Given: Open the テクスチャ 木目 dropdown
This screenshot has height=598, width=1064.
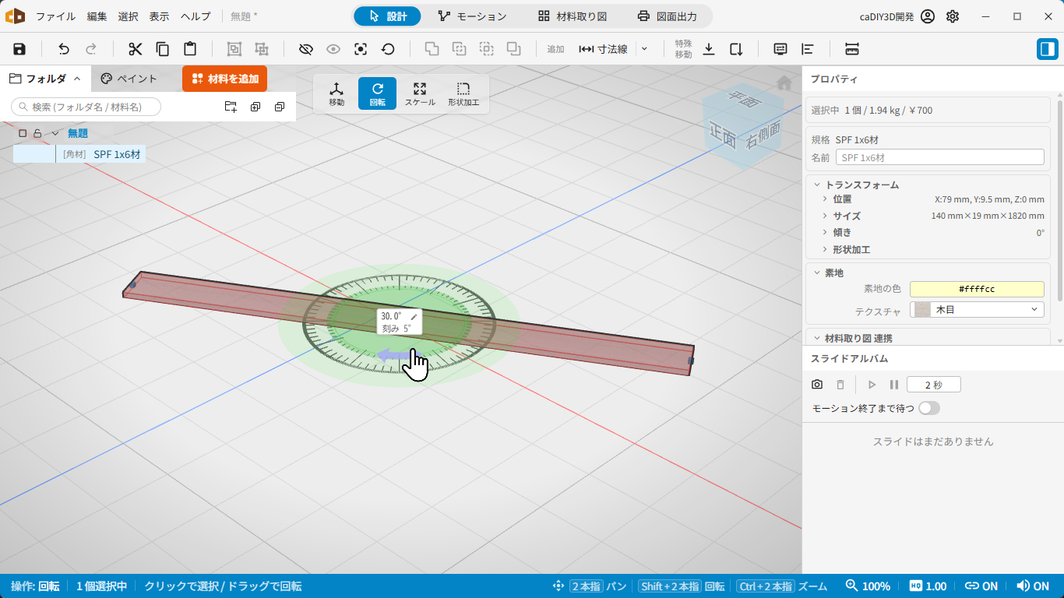Looking at the screenshot, I should [x=977, y=309].
